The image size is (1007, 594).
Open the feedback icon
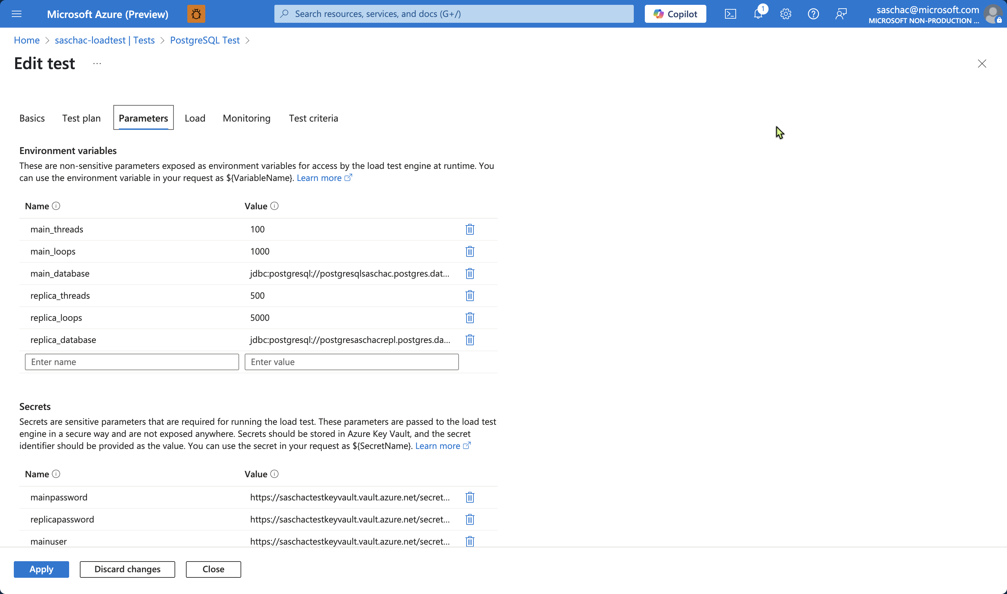click(841, 14)
